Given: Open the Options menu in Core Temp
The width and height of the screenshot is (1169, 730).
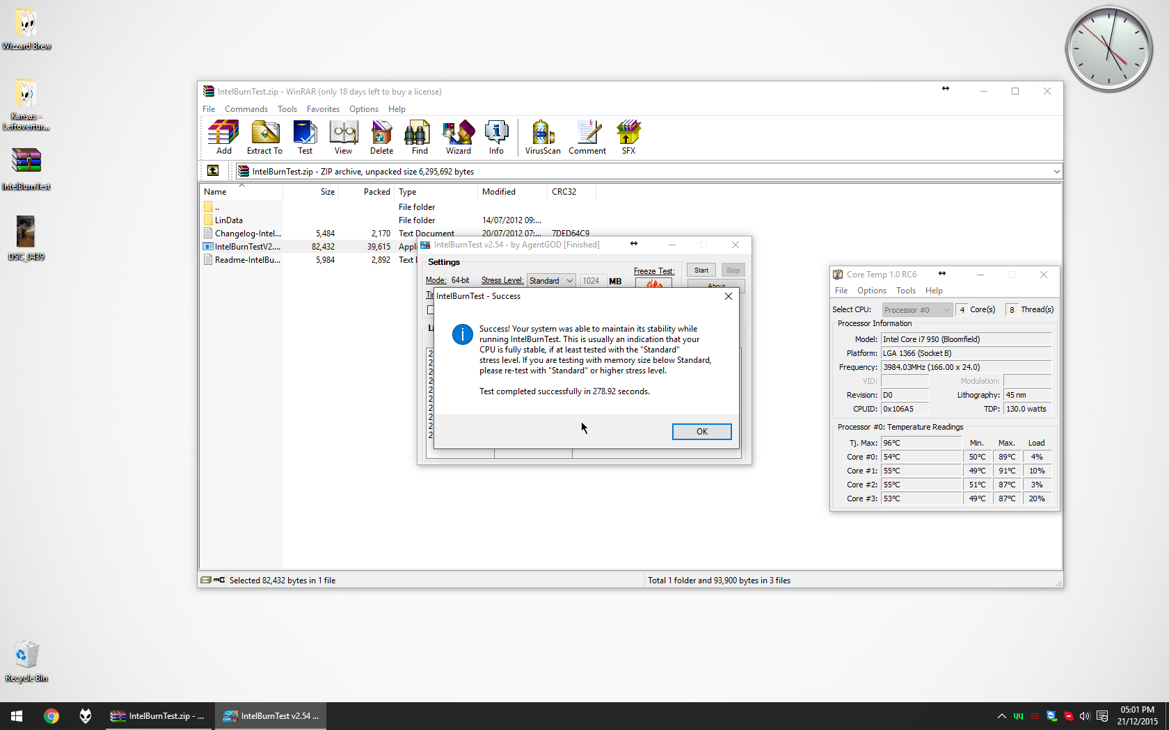Looking at the screenshot, I should click(872, 291).
